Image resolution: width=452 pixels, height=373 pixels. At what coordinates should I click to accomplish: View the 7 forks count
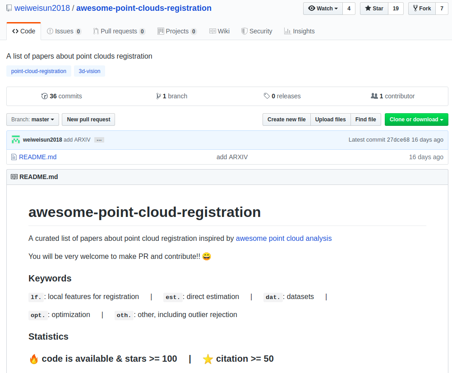442,9
